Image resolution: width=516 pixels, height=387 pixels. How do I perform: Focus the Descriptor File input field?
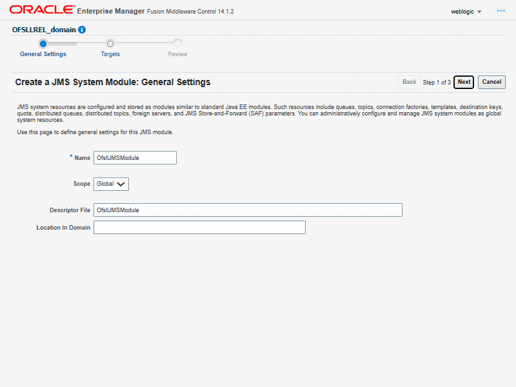pos(248,210)
